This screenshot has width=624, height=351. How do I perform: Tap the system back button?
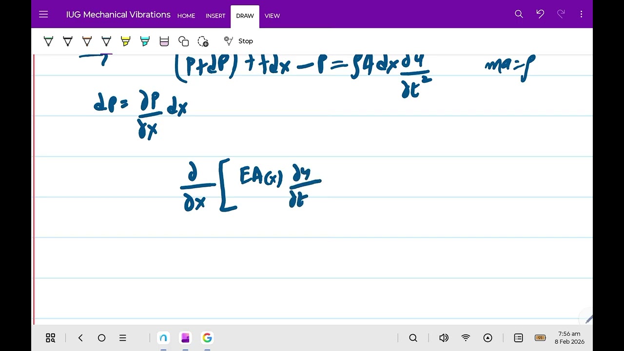80,338
